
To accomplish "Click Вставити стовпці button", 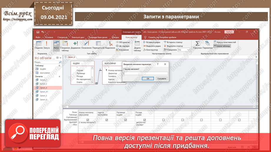I will pos(173,42).
